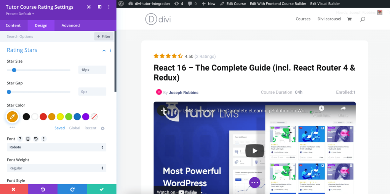Select the white color swatch
This screenshot has width=390, height=194.
click(x=35, y=117)
